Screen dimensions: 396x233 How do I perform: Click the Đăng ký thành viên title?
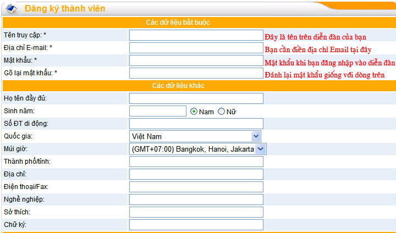tap(65, 9)
